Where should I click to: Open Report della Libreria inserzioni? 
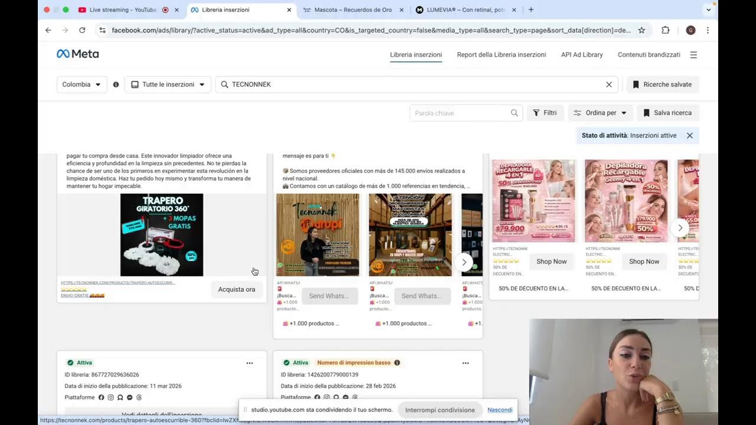(x=501, y=55)
